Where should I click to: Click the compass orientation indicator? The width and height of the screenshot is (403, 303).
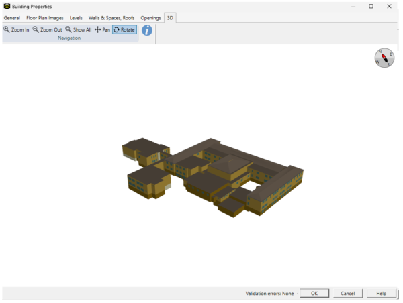pos(384,58)
